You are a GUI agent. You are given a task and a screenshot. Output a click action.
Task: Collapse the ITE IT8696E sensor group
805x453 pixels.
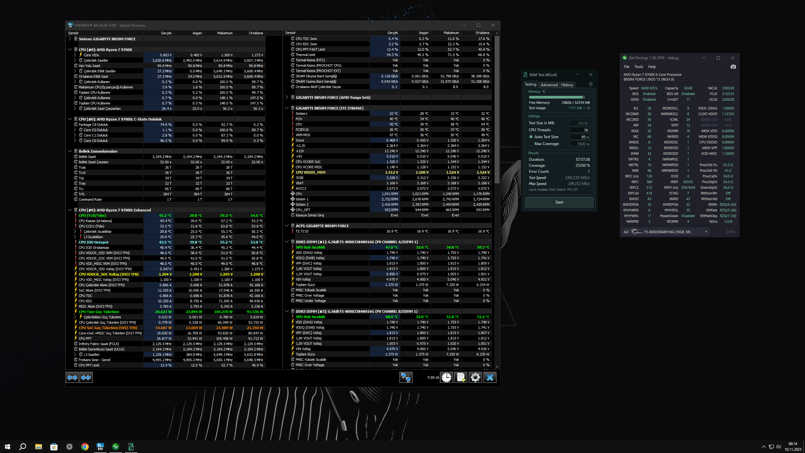coord(287,108)
